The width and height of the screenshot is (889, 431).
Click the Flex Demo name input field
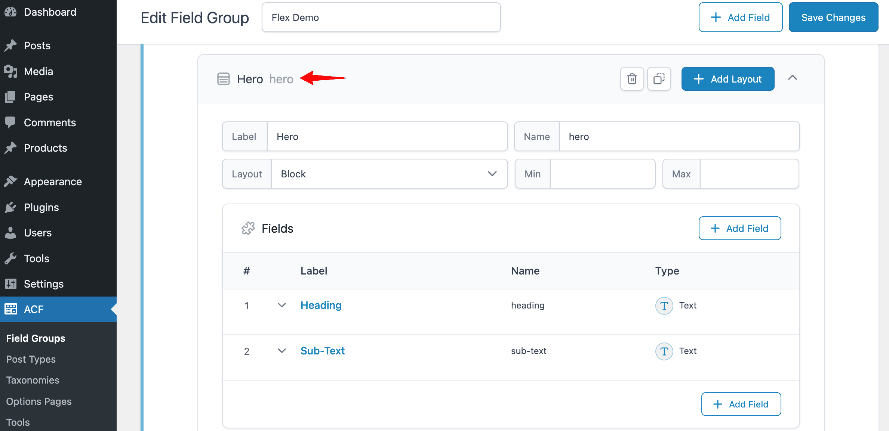(381, 17)
